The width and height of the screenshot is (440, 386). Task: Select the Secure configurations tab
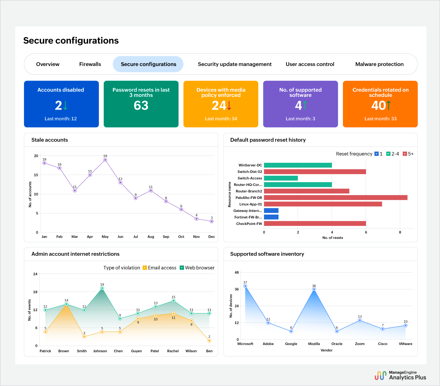(x=148, y=64)
